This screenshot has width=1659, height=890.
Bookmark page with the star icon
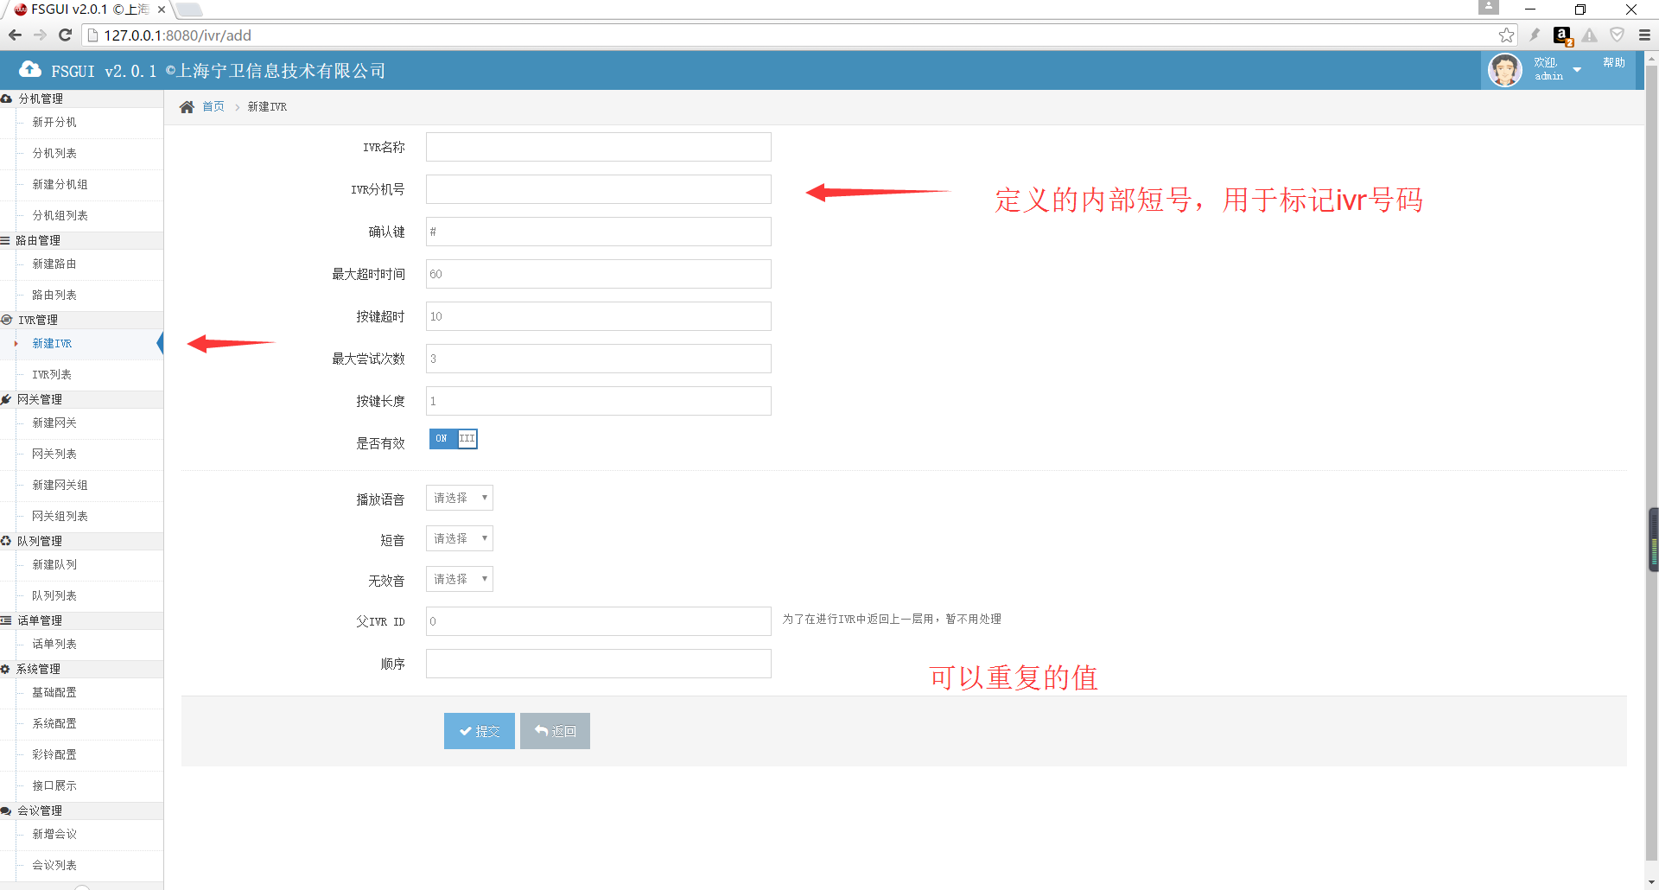(x=1506, y=35)
